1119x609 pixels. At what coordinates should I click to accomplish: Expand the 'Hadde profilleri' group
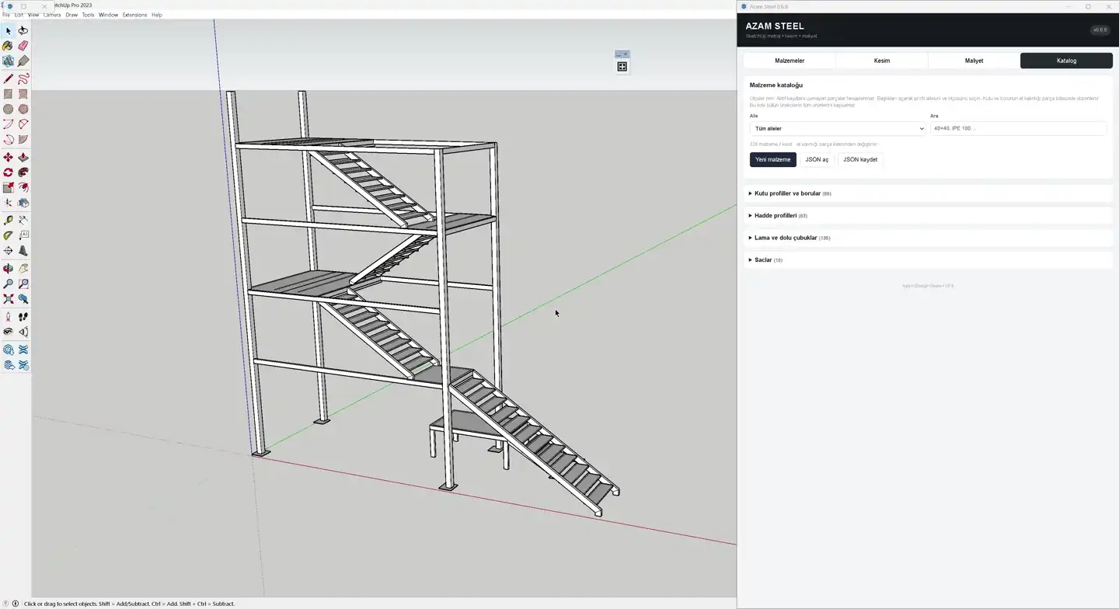coord(928,216)
